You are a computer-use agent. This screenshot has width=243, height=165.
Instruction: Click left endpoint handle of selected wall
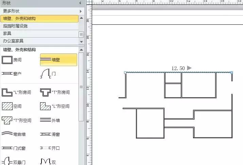pos(125,73)
